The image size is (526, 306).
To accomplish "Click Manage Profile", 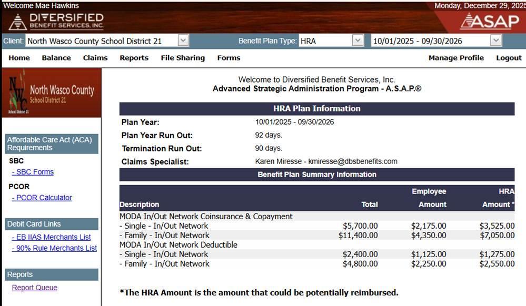I will click(456, 58).
